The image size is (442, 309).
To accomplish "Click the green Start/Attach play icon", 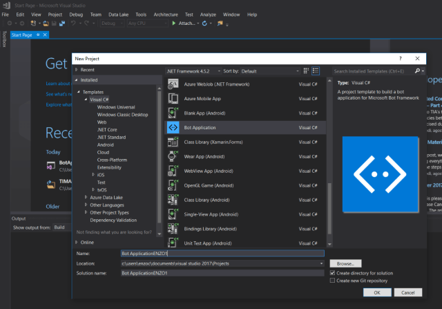I will [x=174, y=23].
